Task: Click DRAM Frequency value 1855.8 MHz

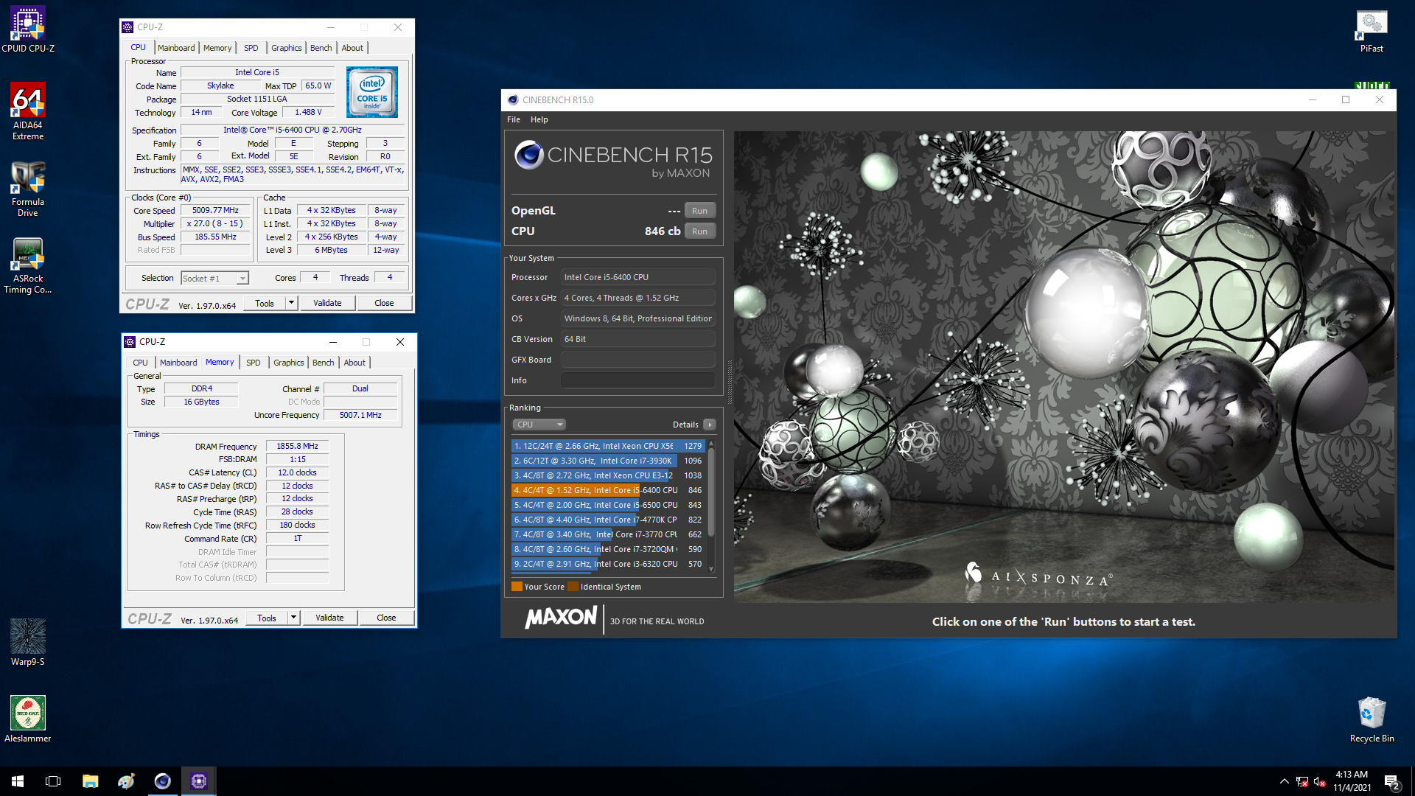Action: tap(297, 446)
